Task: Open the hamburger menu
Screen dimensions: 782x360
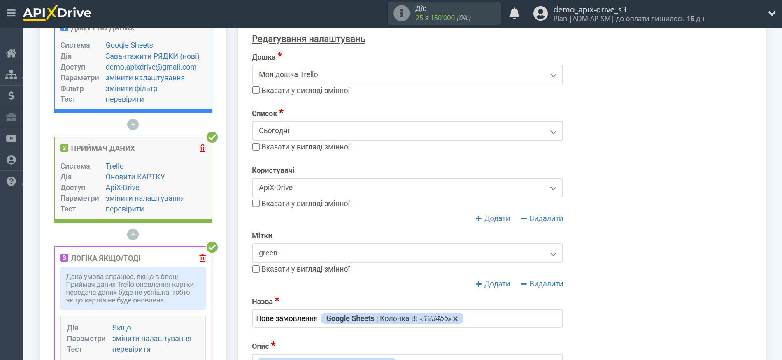Action: click(x=11, y=13)
